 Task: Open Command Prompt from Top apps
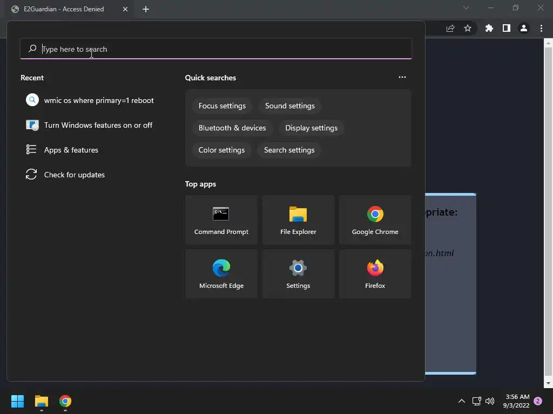tap(221, 220)
